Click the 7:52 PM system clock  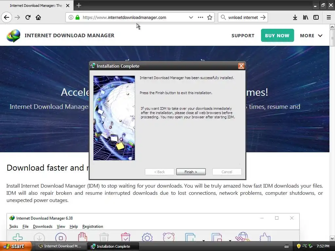pyautogui.click(x=323, y=246)
